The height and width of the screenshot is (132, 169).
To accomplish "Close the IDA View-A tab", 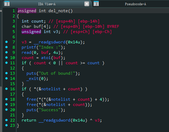I will 87,4.
